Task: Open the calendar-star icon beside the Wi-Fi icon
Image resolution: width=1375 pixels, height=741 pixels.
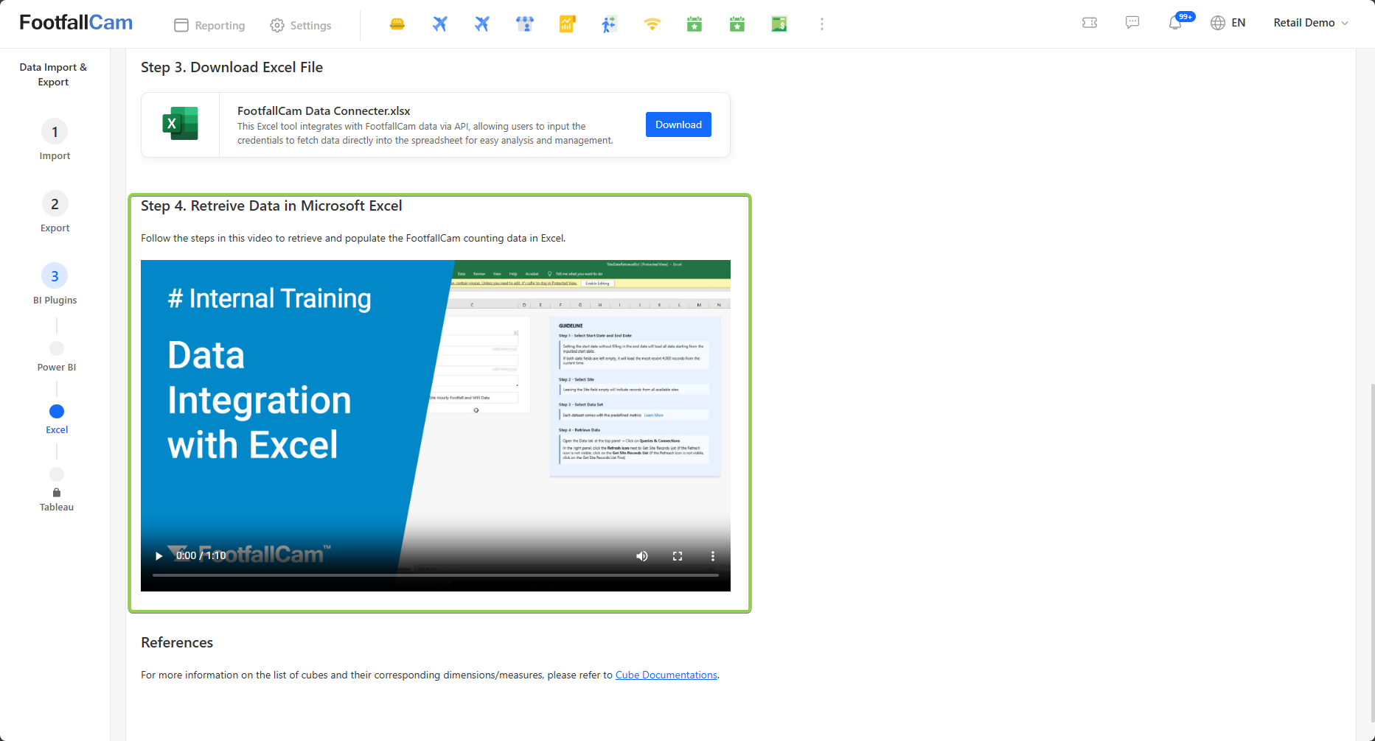Action: click(x=695, y=24)
